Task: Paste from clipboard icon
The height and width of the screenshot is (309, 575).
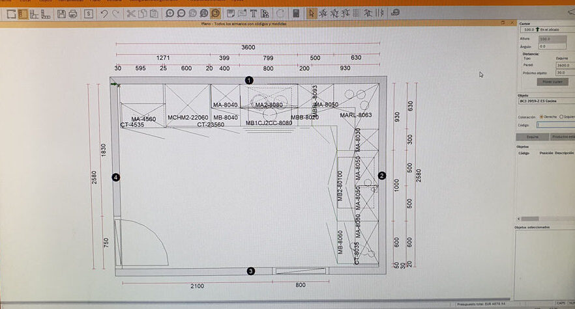Action: (x=154, y=14)
